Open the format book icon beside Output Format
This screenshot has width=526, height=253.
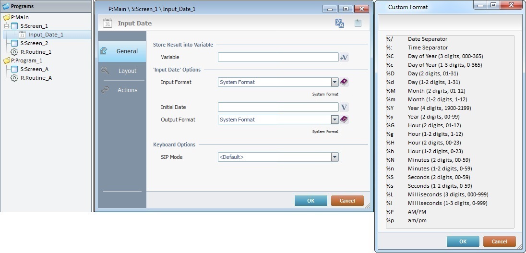tap(344, 120)
